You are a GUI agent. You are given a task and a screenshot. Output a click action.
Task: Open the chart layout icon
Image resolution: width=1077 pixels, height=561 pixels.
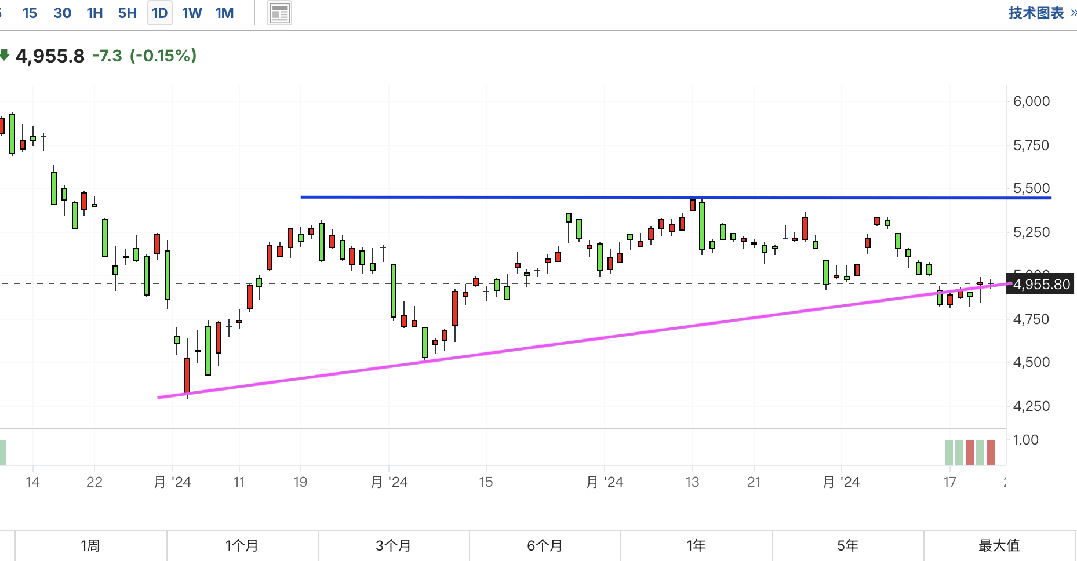click(x=279, y=13)
